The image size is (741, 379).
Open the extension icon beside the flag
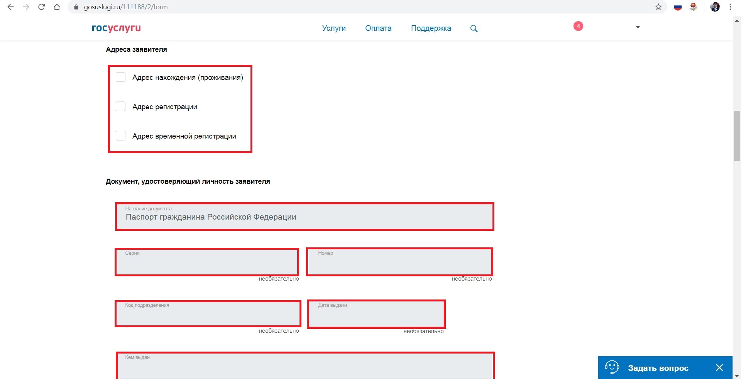[694, 7]
